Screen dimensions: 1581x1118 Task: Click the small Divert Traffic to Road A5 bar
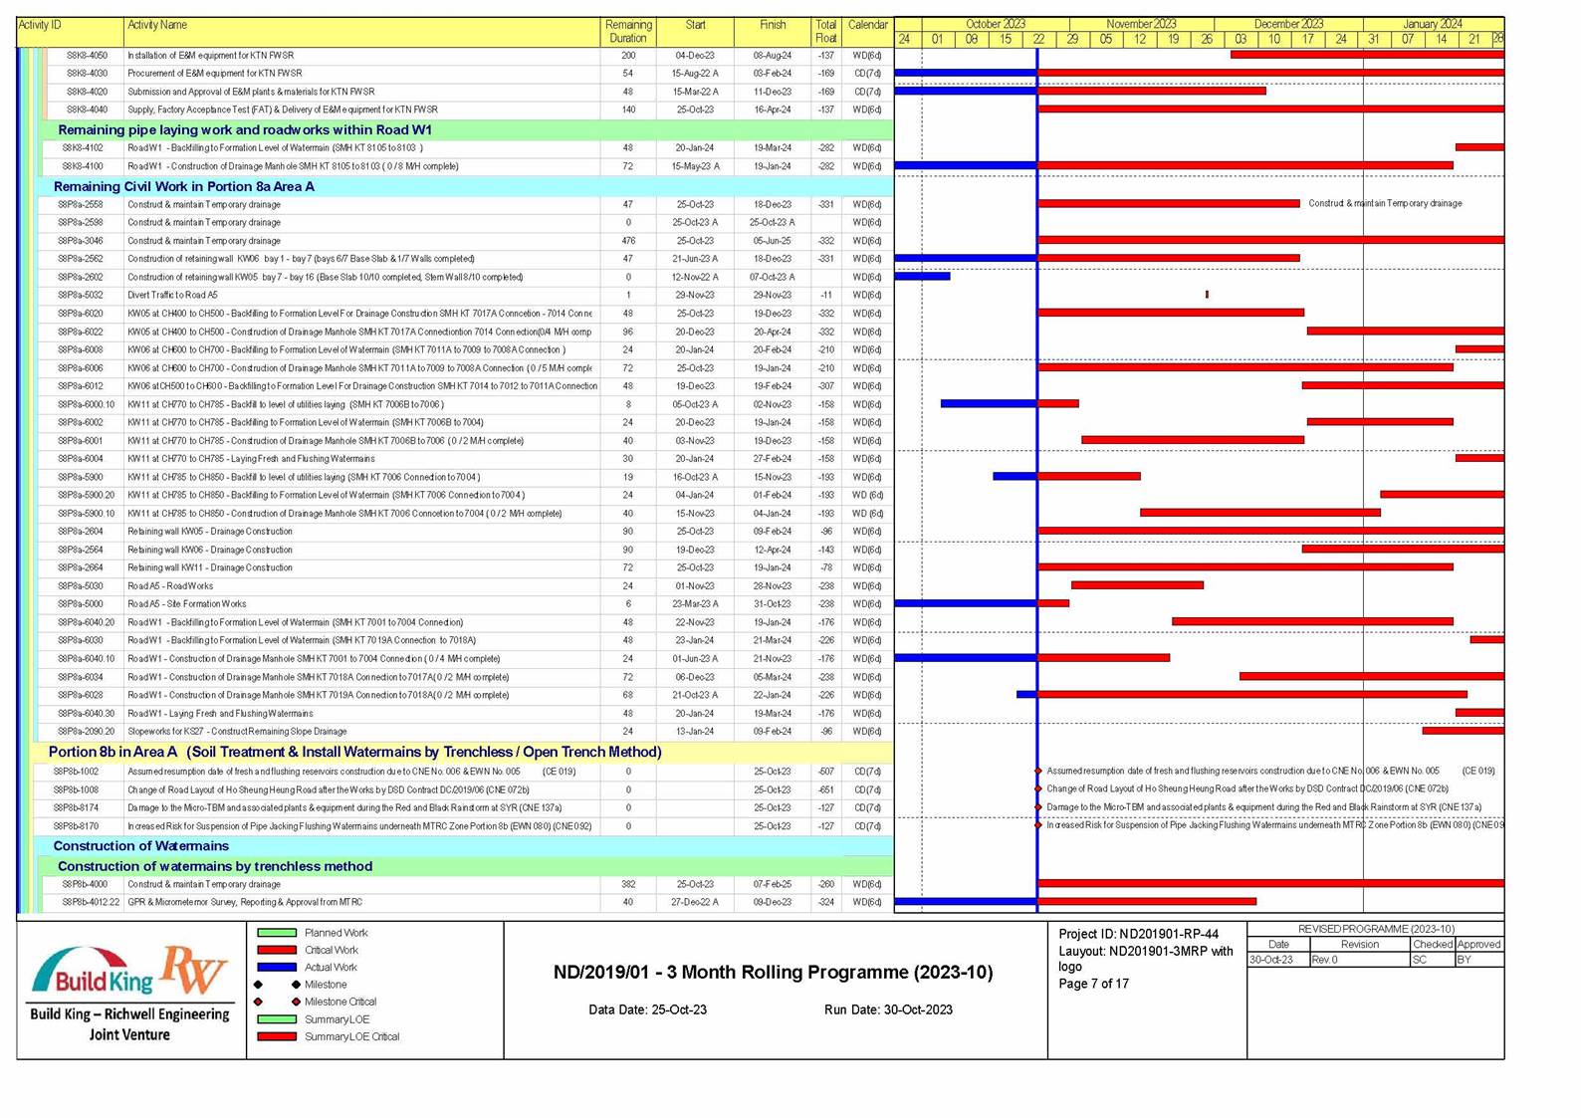coord(1207,295)
